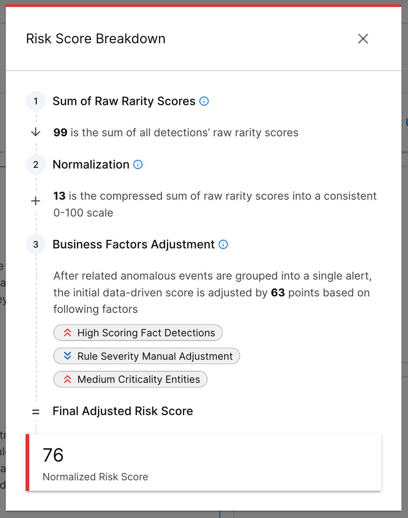
Task: Toggle the Rule Severity Manual Adjustment factor
Action: (146, 356)
